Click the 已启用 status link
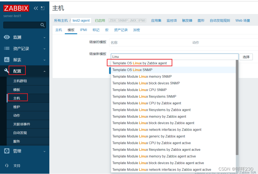 coord(100,20)
